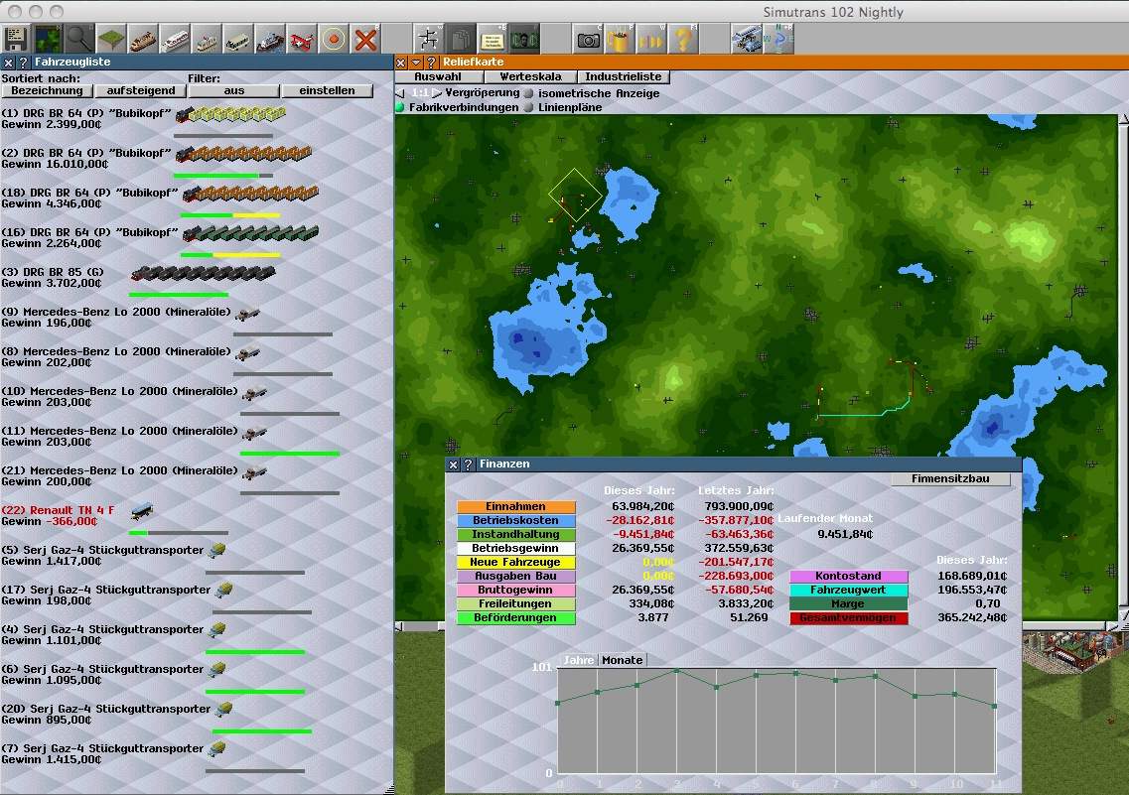Select the red X removal tool
Screen dimensions: 1129x795
pos(366,40)
